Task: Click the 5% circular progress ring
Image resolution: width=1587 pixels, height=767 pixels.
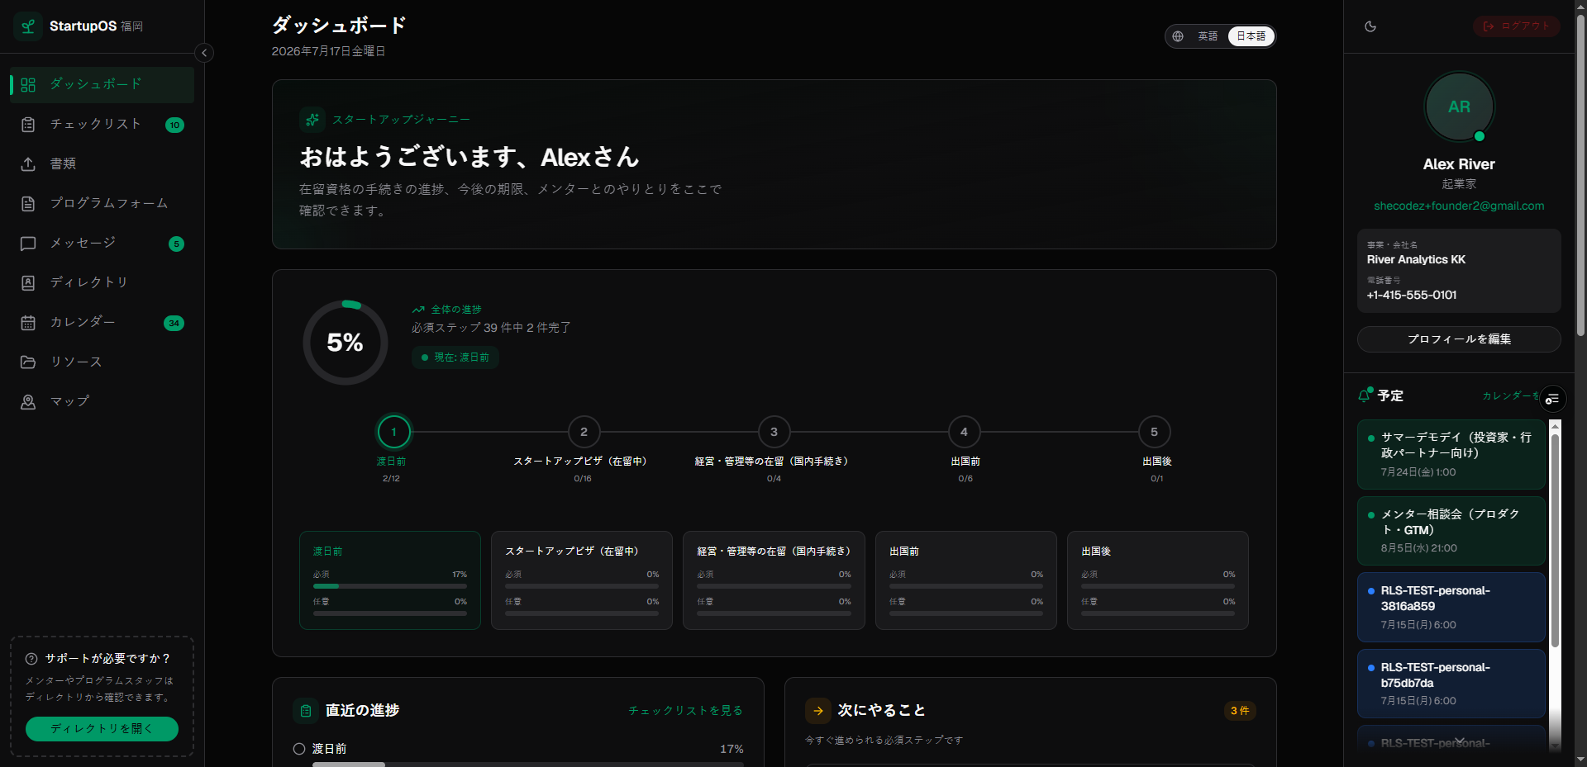Action: pos(346,343)
